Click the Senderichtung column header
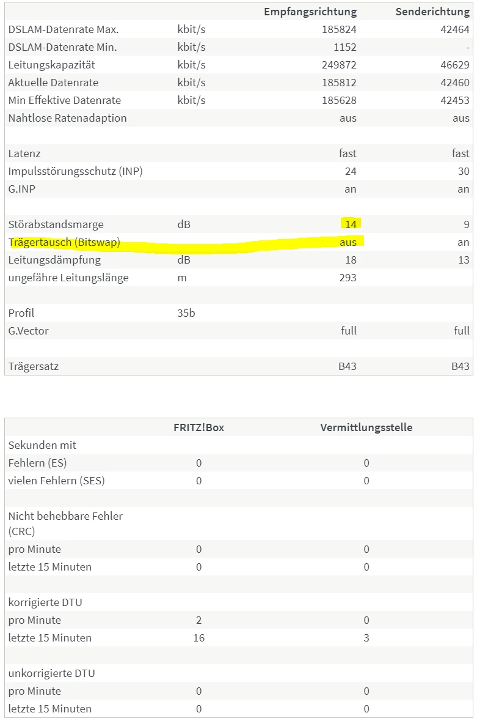 [432, 12]
